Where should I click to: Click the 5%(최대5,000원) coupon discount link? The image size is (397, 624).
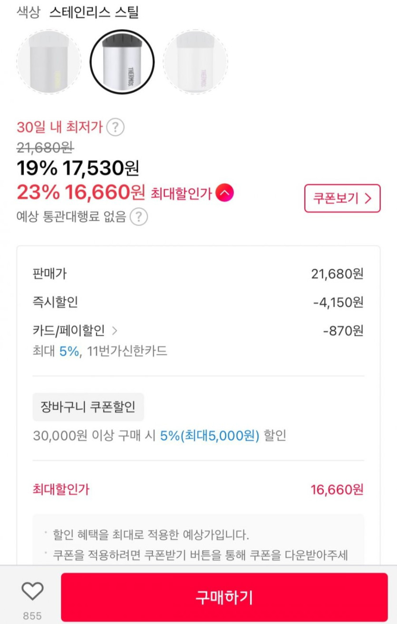coord(209,436)
